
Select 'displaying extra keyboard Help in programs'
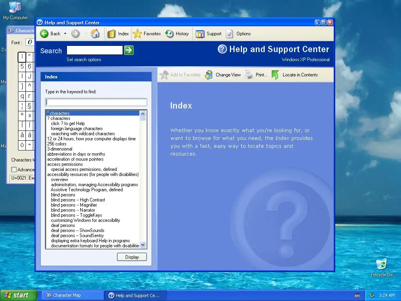pyautogui.click(x=92, y=241)
